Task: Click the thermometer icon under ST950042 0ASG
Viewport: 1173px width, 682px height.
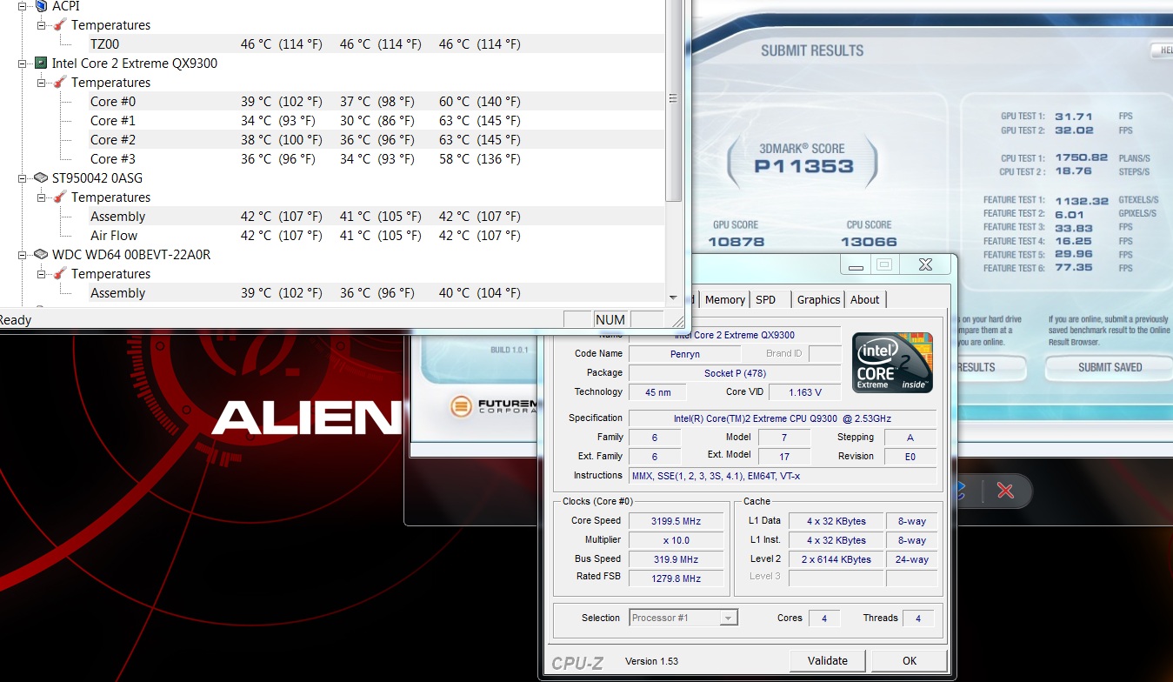Action: (60, 197)
